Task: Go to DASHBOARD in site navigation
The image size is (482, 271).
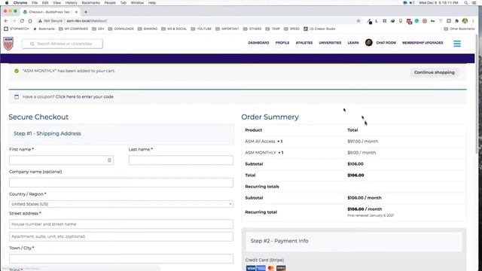Action: [258, 43]
